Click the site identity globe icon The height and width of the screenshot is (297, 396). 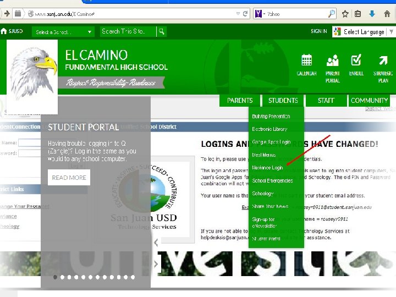[x=31, y=14]
